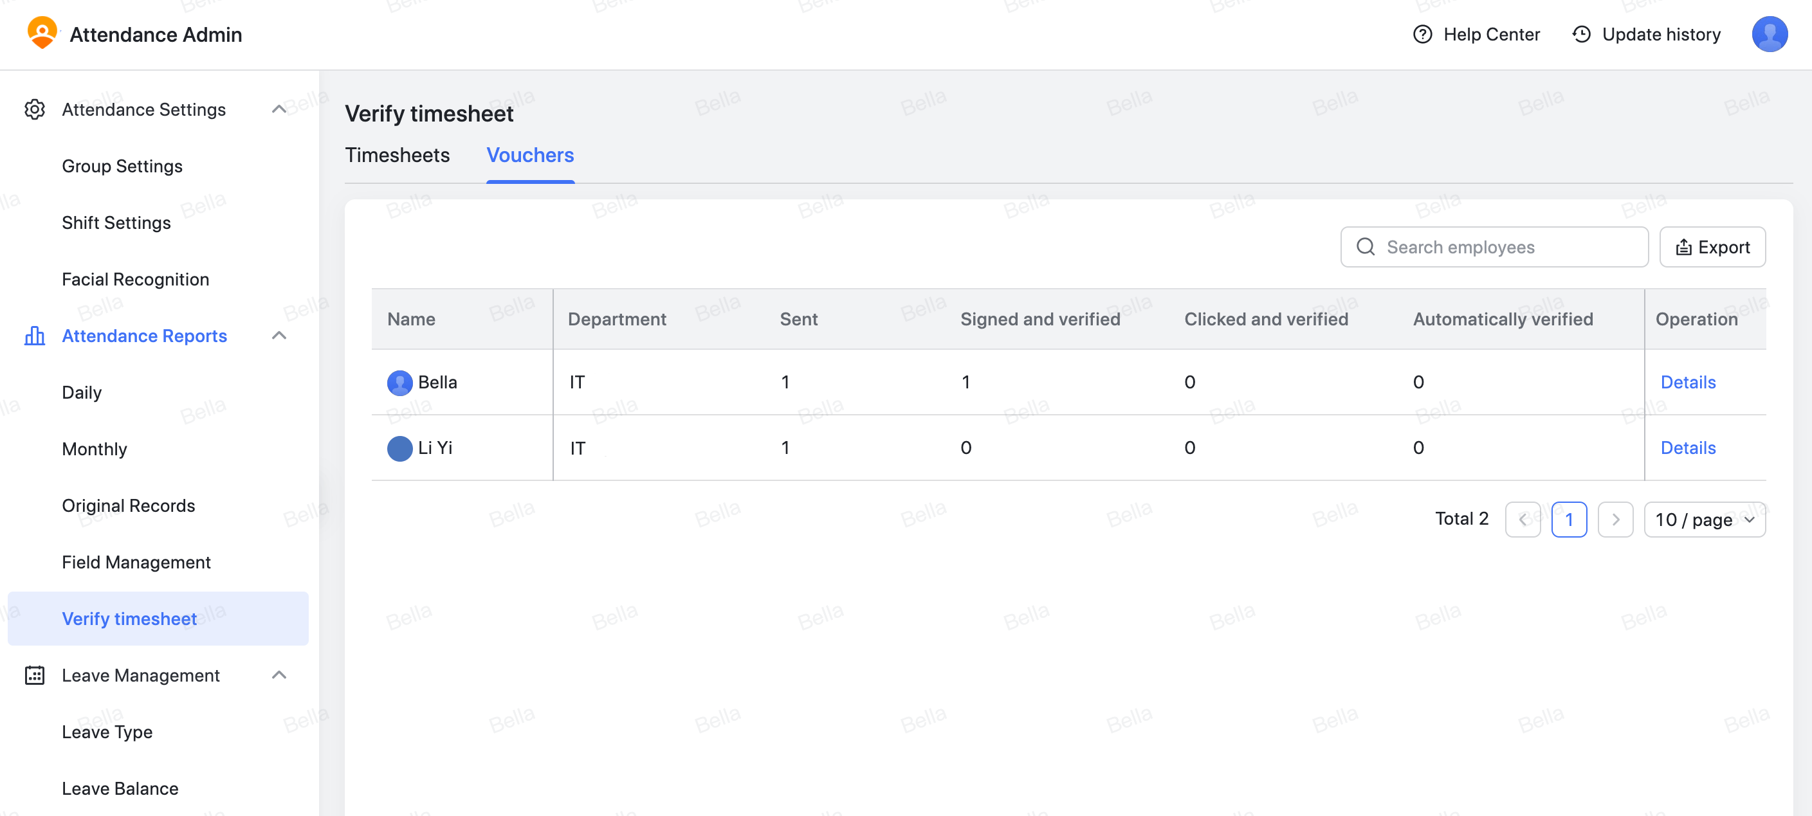This screenshot has height=816, width=1812.
Task: Switch to the Timesheets tab
Action: click(398, 155)
